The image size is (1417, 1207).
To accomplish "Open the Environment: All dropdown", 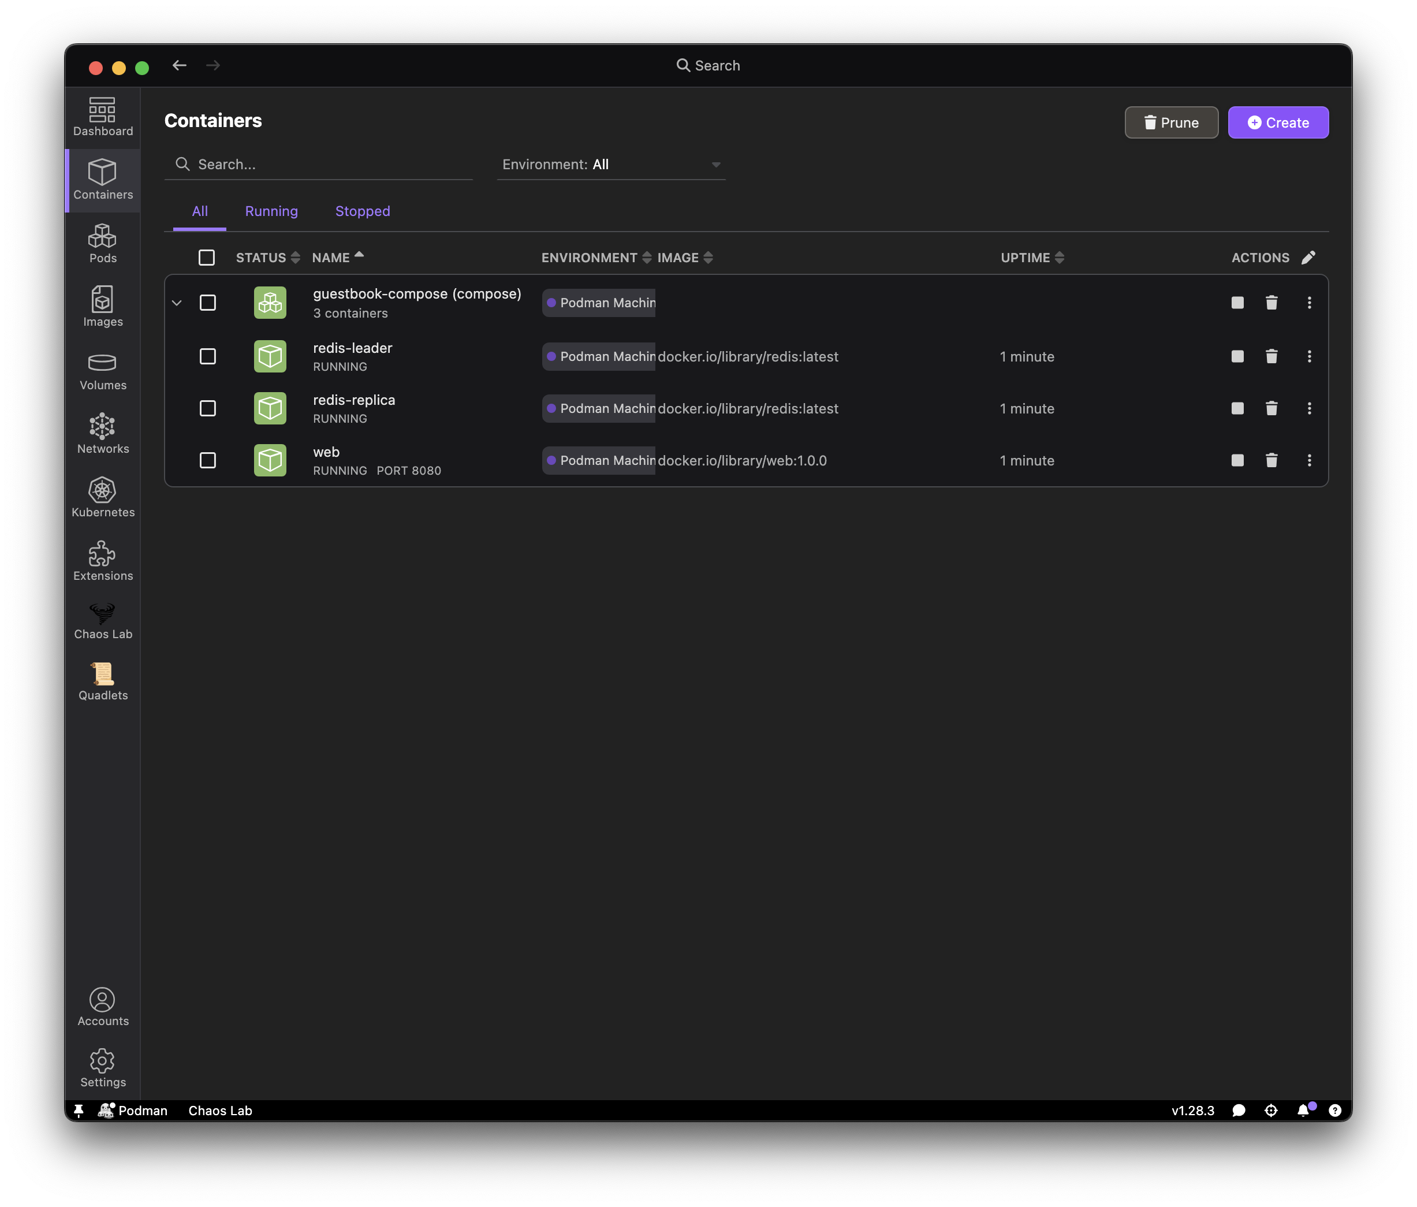I will 611,164.
